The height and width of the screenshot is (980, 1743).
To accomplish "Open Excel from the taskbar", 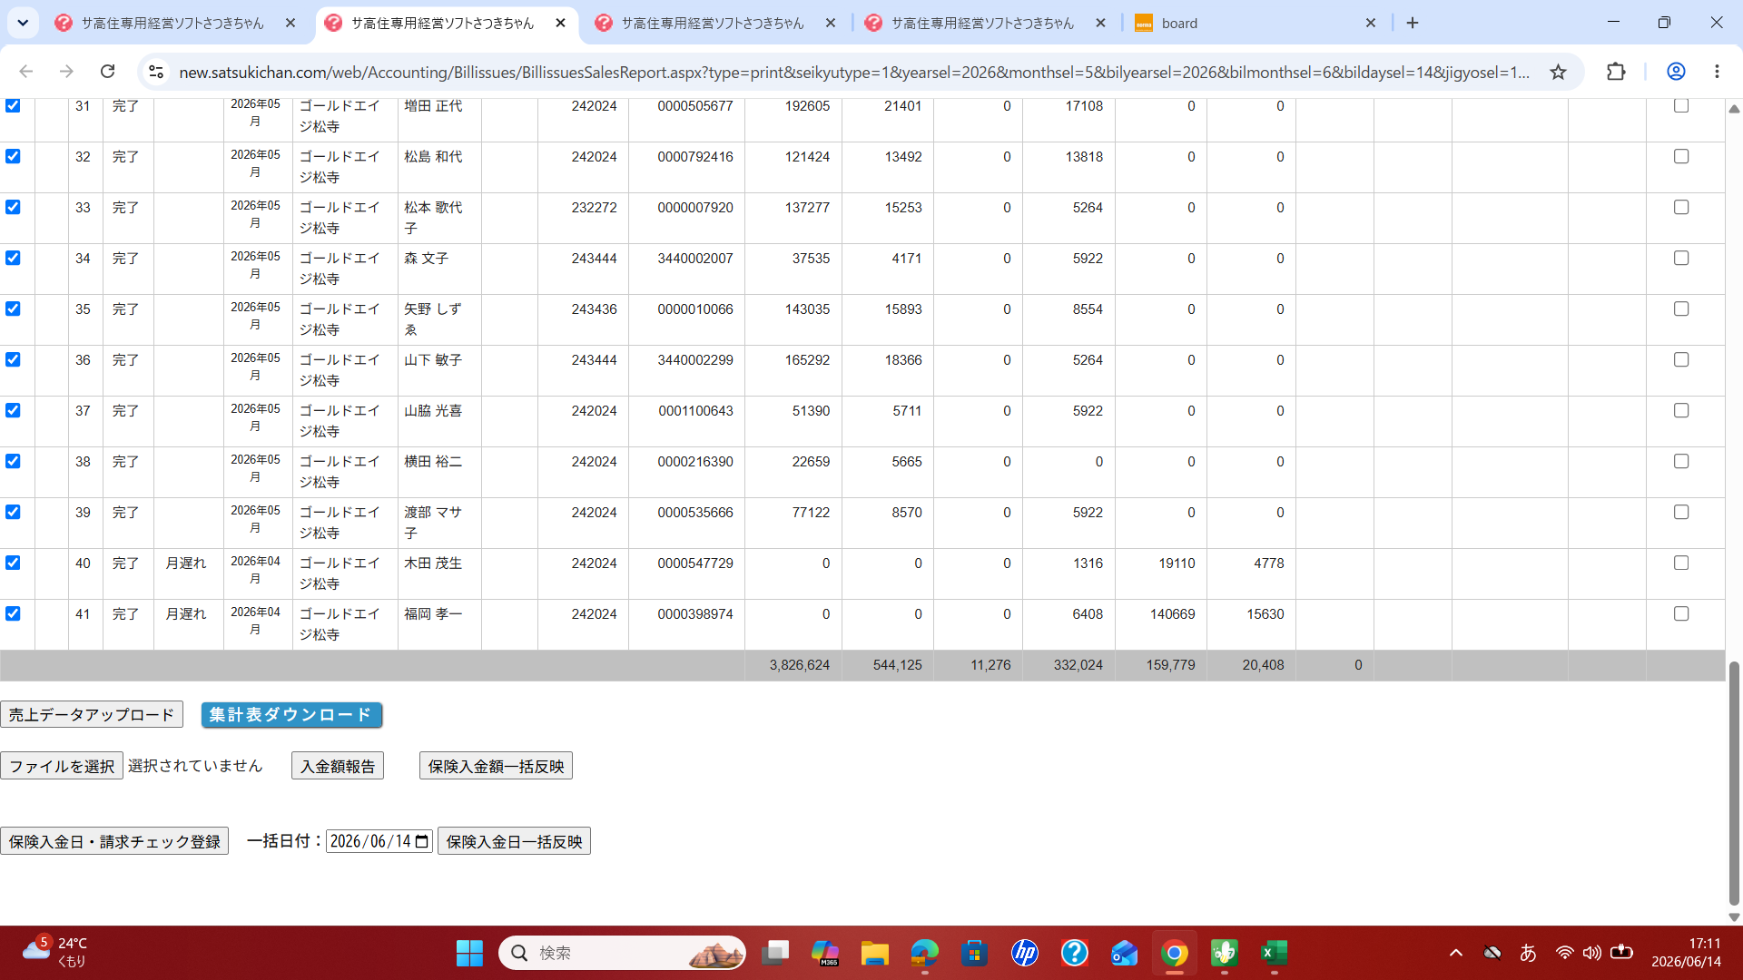I will (x=1275, y=953).
